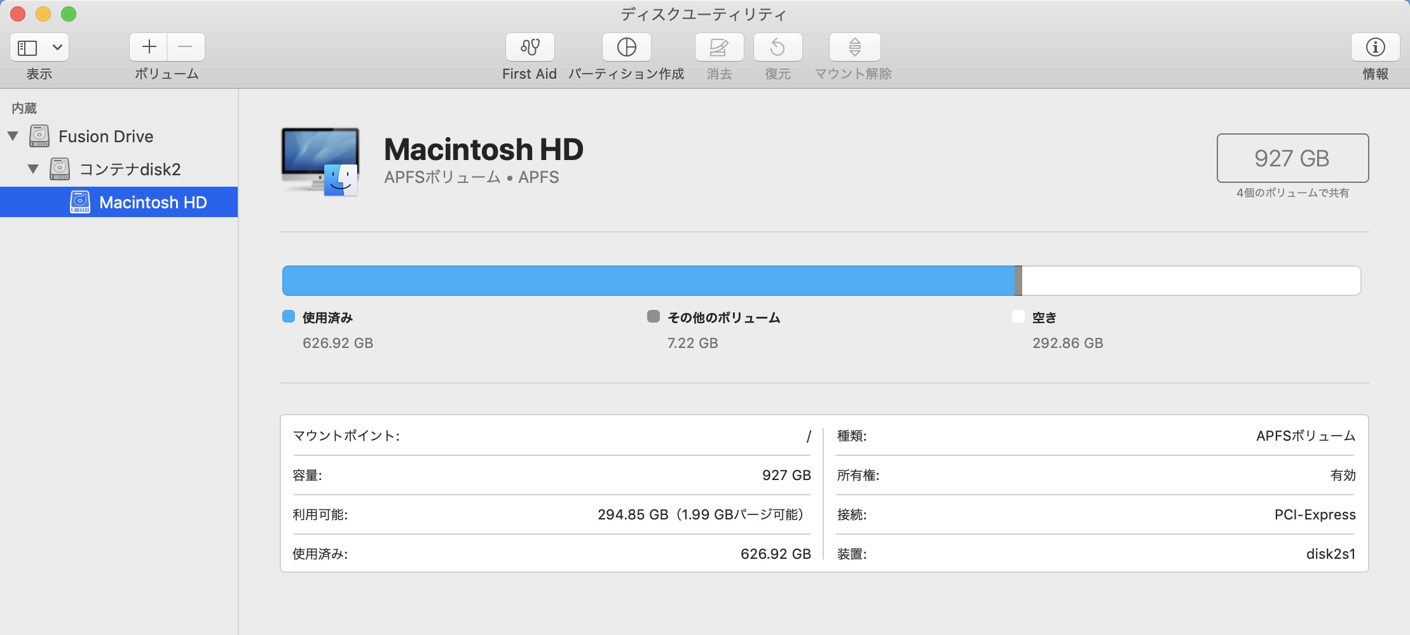The image size is (1410, 635).
Task: Select コンテナdisk2 in the sidebar
Action: tap(119, 169)
